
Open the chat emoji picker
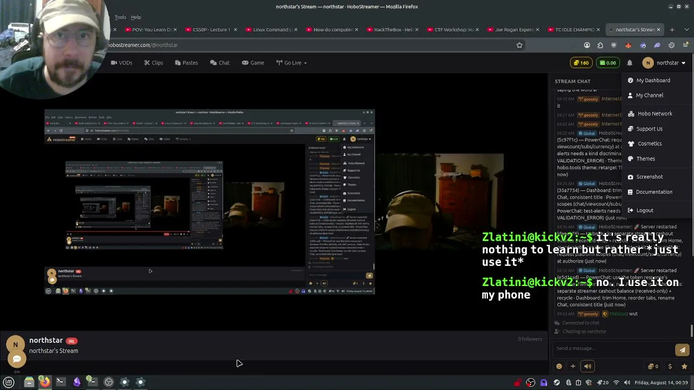(x=559, y=366)
